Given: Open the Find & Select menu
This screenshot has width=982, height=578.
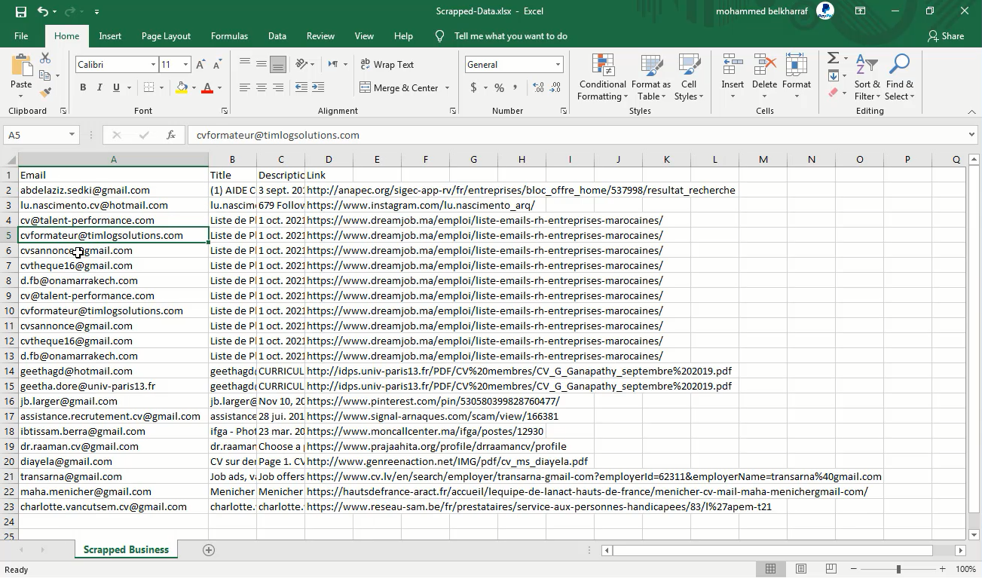Looking at the screenshot, I should (x=900, y=77).
